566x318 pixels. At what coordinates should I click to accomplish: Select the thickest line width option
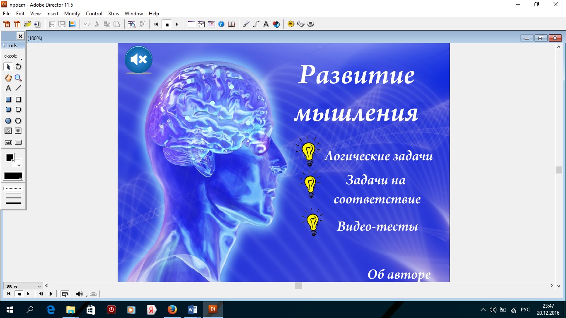click(13, 203)
